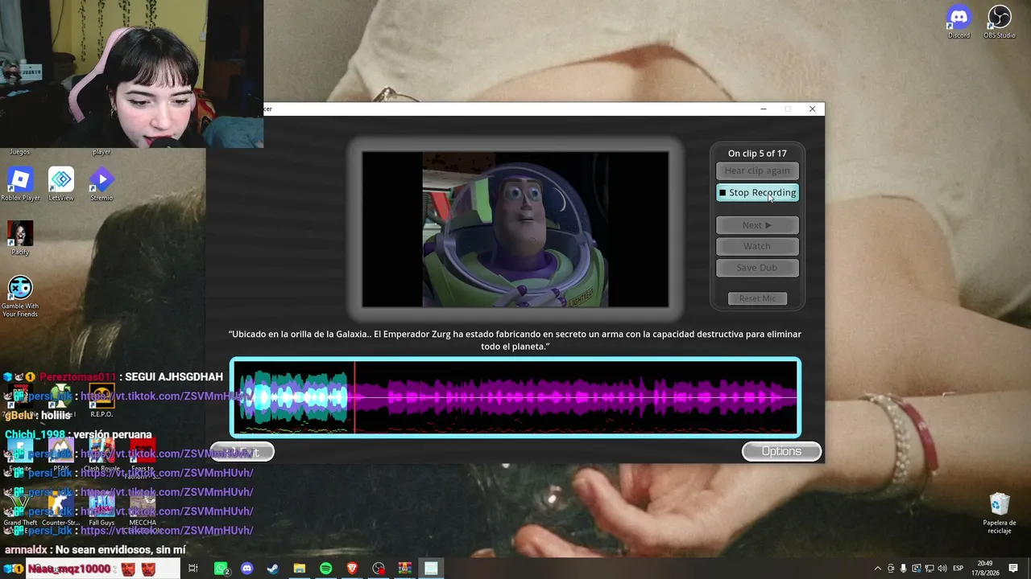Switch to OBS Studio on the taskbar
The width and height of the screenshot is (1031, 579).
pos(379,569)
